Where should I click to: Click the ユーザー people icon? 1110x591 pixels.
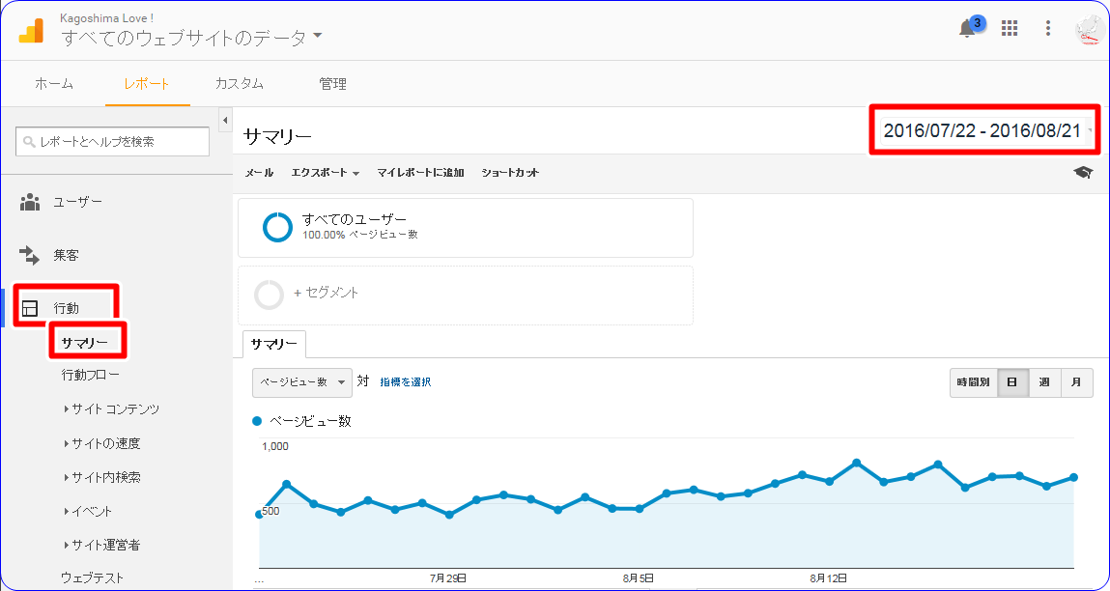click(30, 202)
